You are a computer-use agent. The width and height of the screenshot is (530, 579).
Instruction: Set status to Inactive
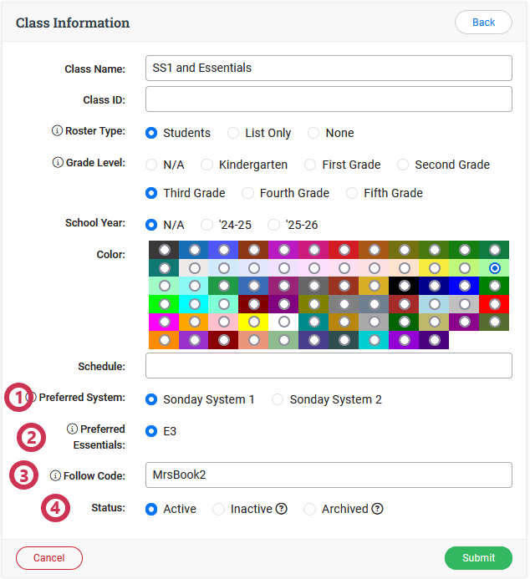(x=218, y=509)
